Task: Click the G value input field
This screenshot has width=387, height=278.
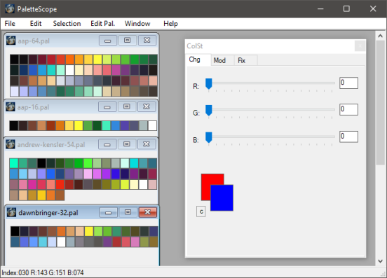Action: point(348,109)
